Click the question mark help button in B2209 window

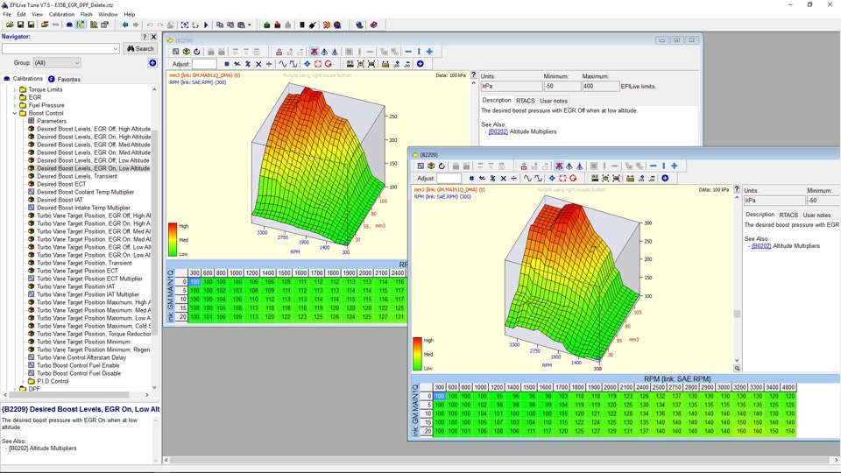[x=737, y=189]
